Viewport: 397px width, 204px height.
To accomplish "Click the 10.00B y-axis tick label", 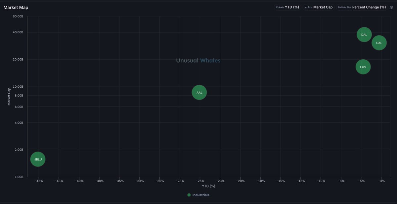I will click(x=18, y=87).
